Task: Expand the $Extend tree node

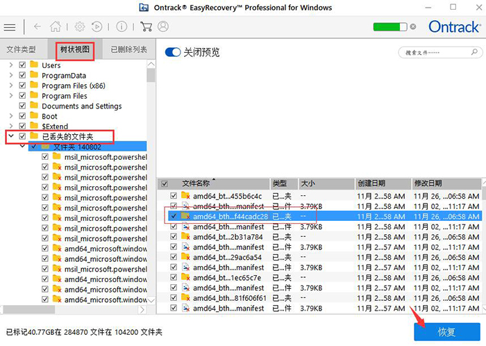Action: 11,126
